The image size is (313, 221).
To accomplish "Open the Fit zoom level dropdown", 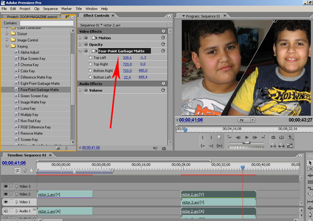I will point(253,120).
